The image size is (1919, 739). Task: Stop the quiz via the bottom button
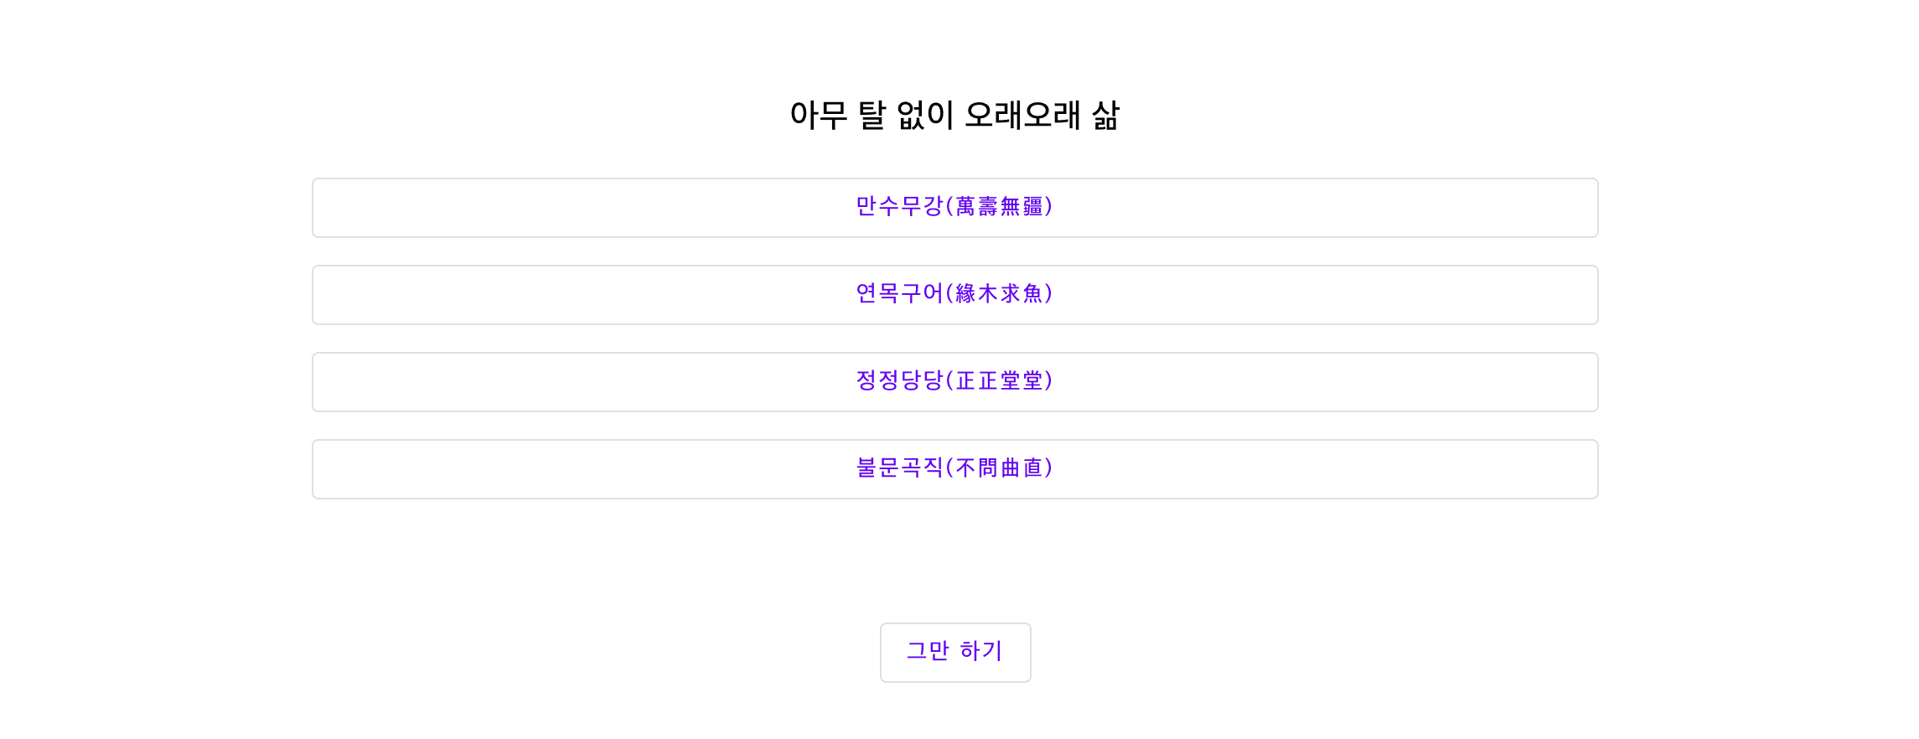click(955, 653)
